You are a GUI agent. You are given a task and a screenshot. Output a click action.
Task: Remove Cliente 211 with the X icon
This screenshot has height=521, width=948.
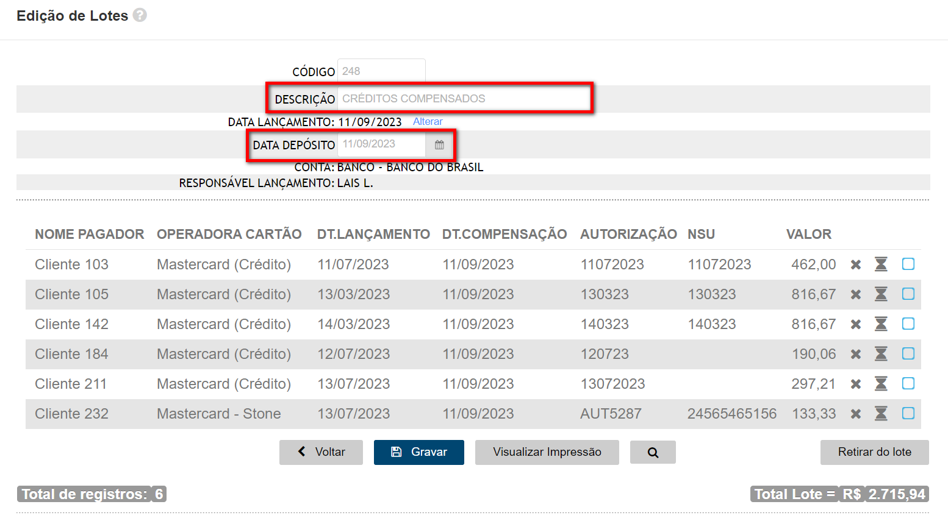pyautogui.click(x=856, y=384)
